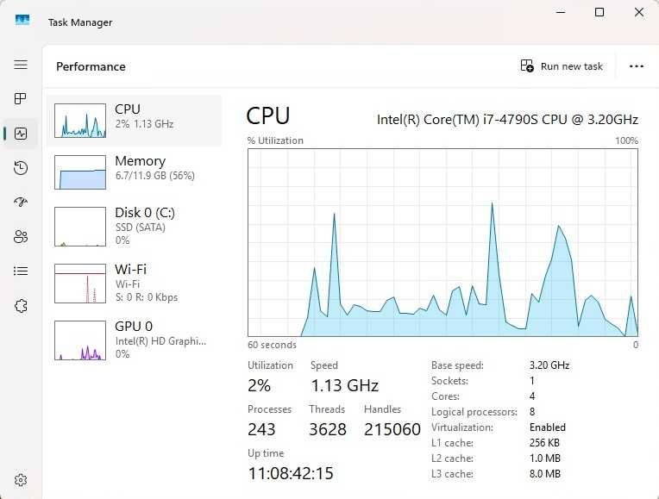Expand the hamburger navigation menu
This screenshot has height=499, width=659.
click(21, 65)
